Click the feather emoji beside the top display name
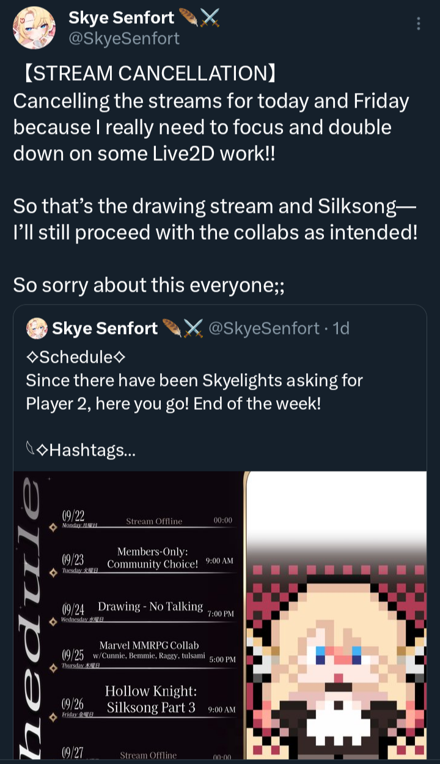This screenshot has width=440, height=764. pos(188,18)
